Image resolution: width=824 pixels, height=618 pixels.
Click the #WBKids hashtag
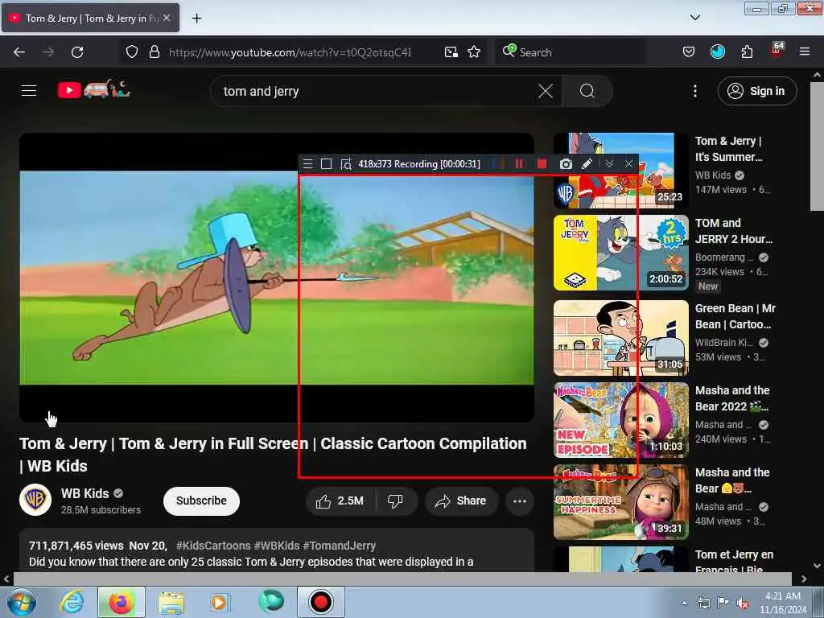(277, 546)
